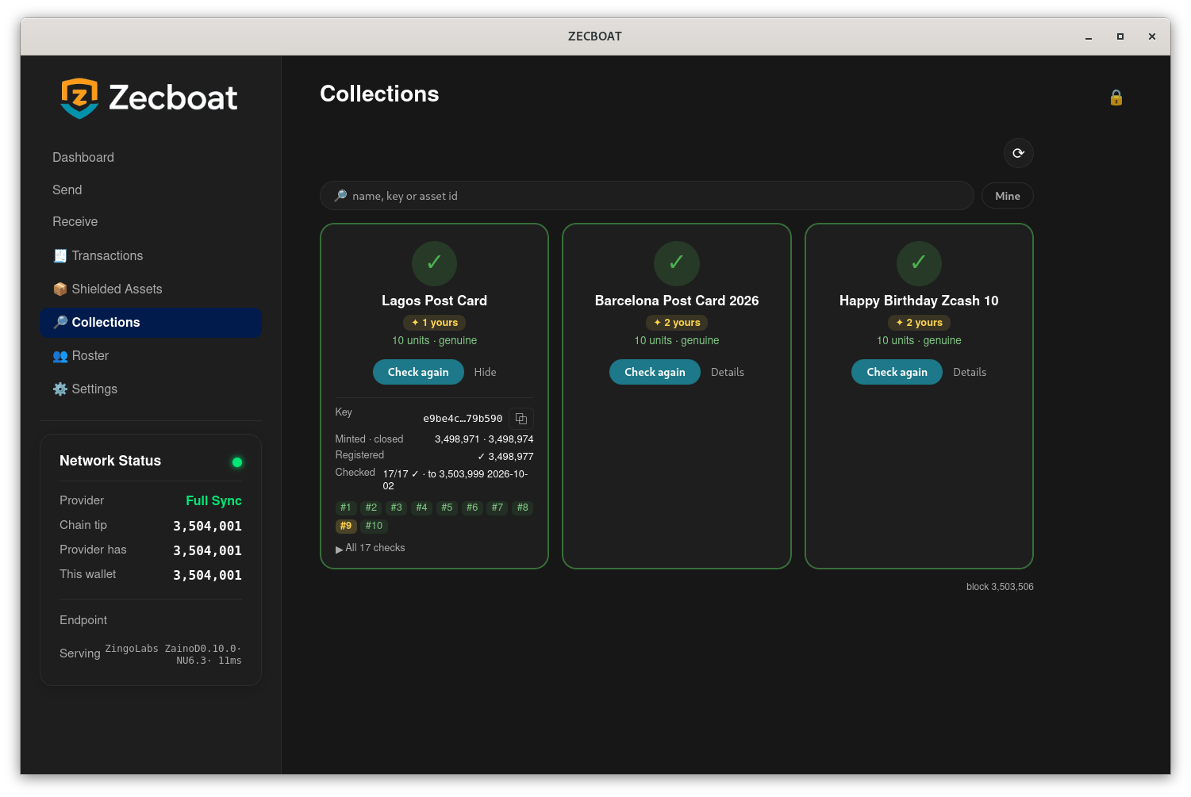Go to the Roster page
This screenshot has width=1191, height=797.
(x=151, y=355)
